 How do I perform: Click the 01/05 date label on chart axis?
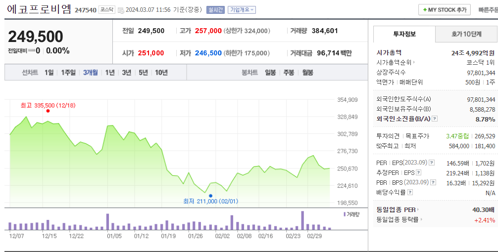114,236
